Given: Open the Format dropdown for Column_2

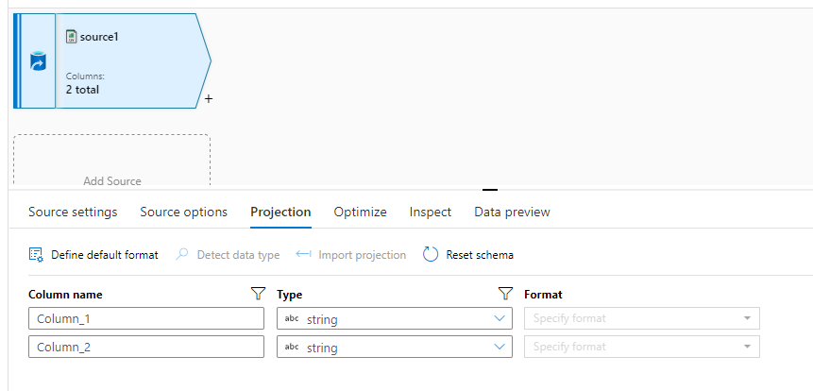Looking at the screenshot, I should point(748,348).
